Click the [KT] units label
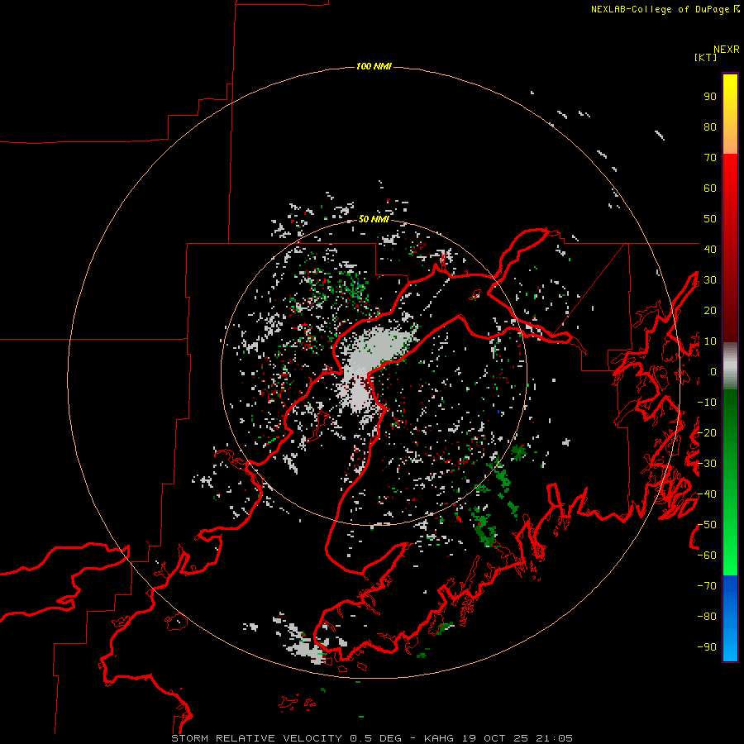744x744 pixels. click(706, 57)
